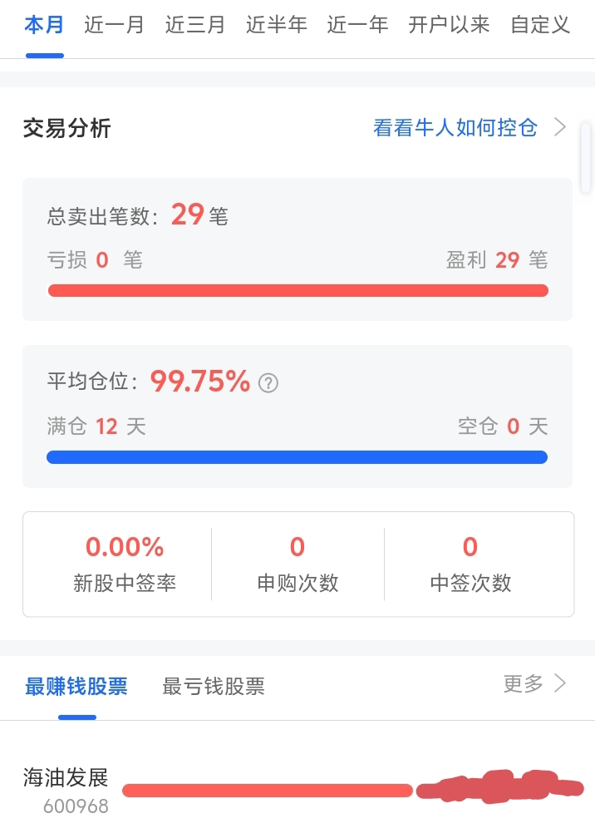Click the average position help question-mark icon
Screen dimensions: 595x828
click(268, 383)
